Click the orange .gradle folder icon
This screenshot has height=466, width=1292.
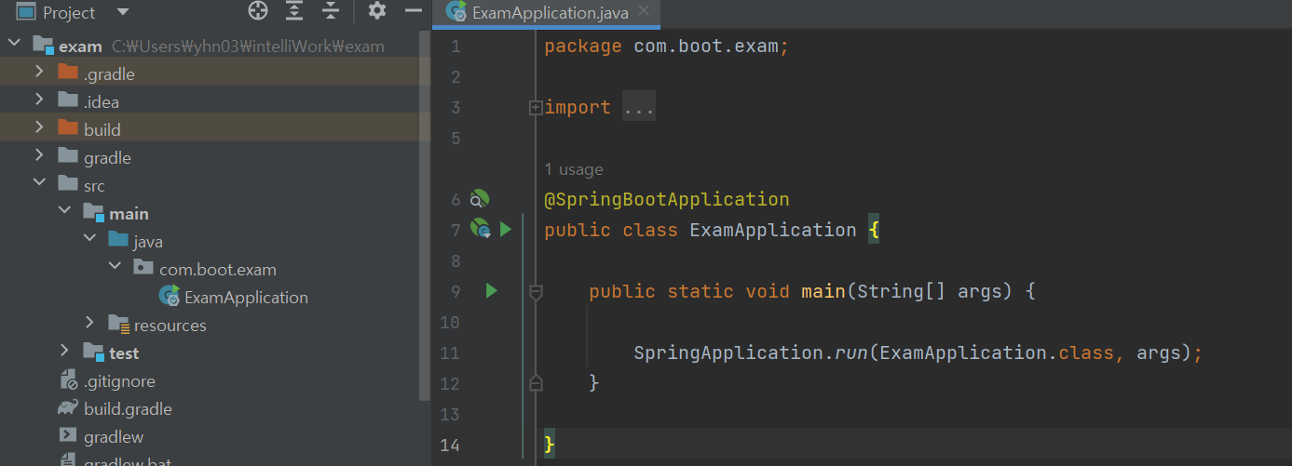click(68, 73)
